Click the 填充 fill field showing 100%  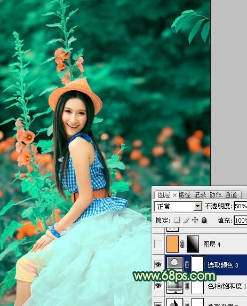[x=241, y=221]
